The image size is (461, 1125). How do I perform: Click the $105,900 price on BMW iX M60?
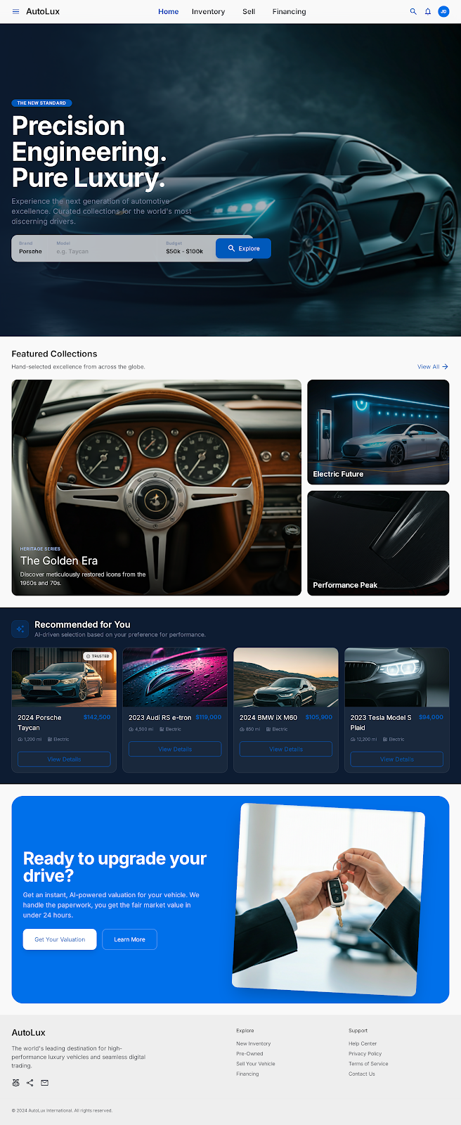point(319,717)
